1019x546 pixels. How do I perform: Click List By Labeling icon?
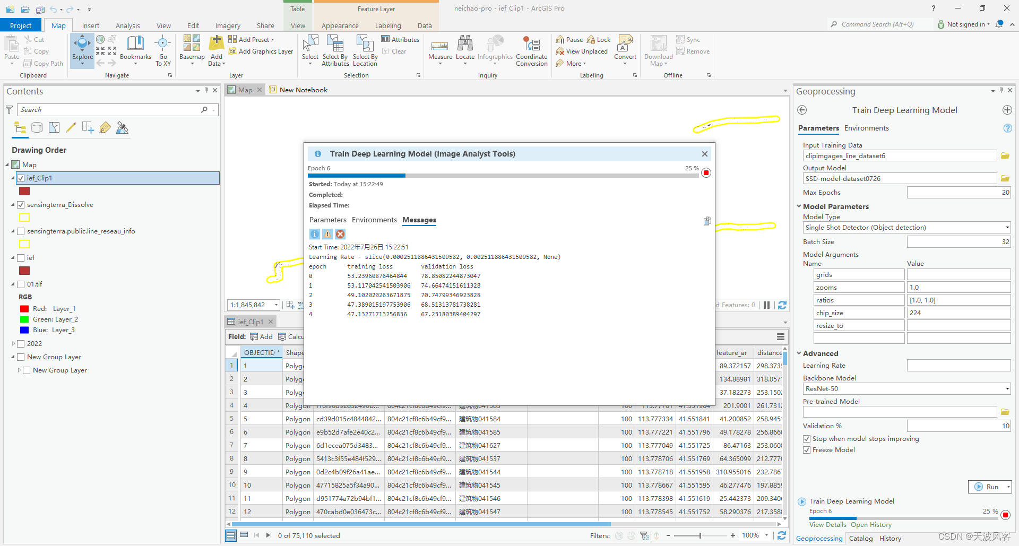tap(105, 127)
